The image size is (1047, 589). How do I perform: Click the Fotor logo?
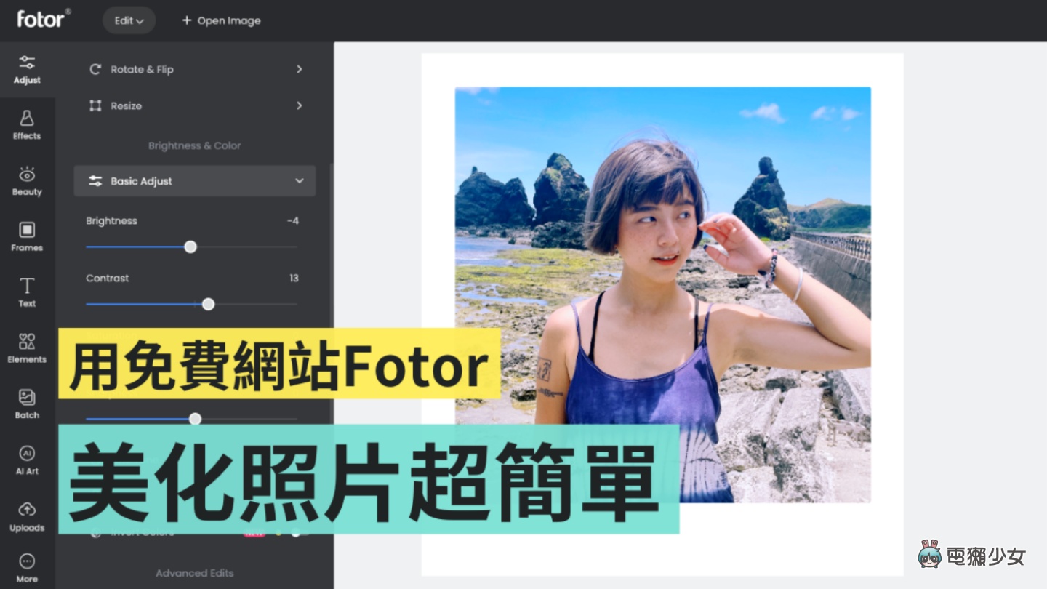pos(42,20)
